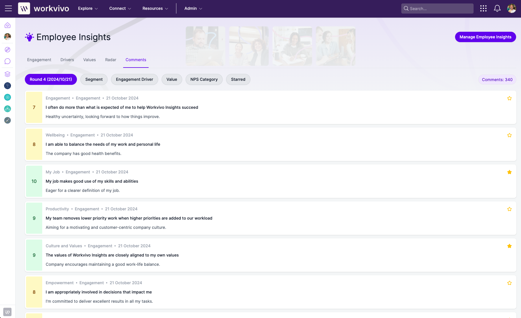
Task: Click the Empowerment driver label
Action: 60,283
